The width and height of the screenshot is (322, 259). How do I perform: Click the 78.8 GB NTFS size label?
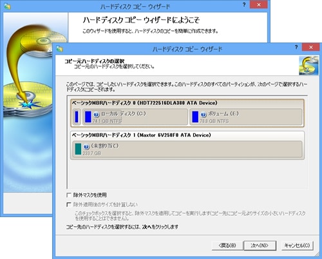(214, 121)
